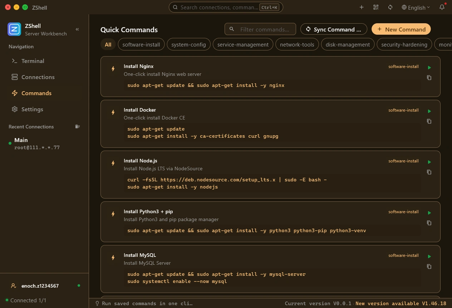Click software-install tag on Install Nginx

click(x=403, y=67)
